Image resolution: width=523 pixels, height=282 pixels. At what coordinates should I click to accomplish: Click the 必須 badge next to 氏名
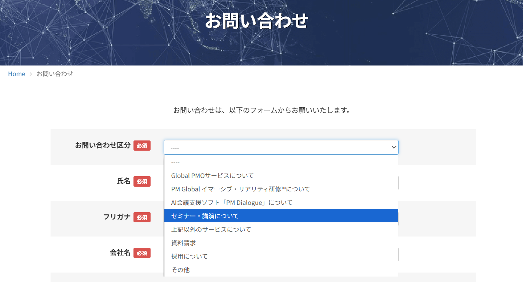[x=142, y=181]
